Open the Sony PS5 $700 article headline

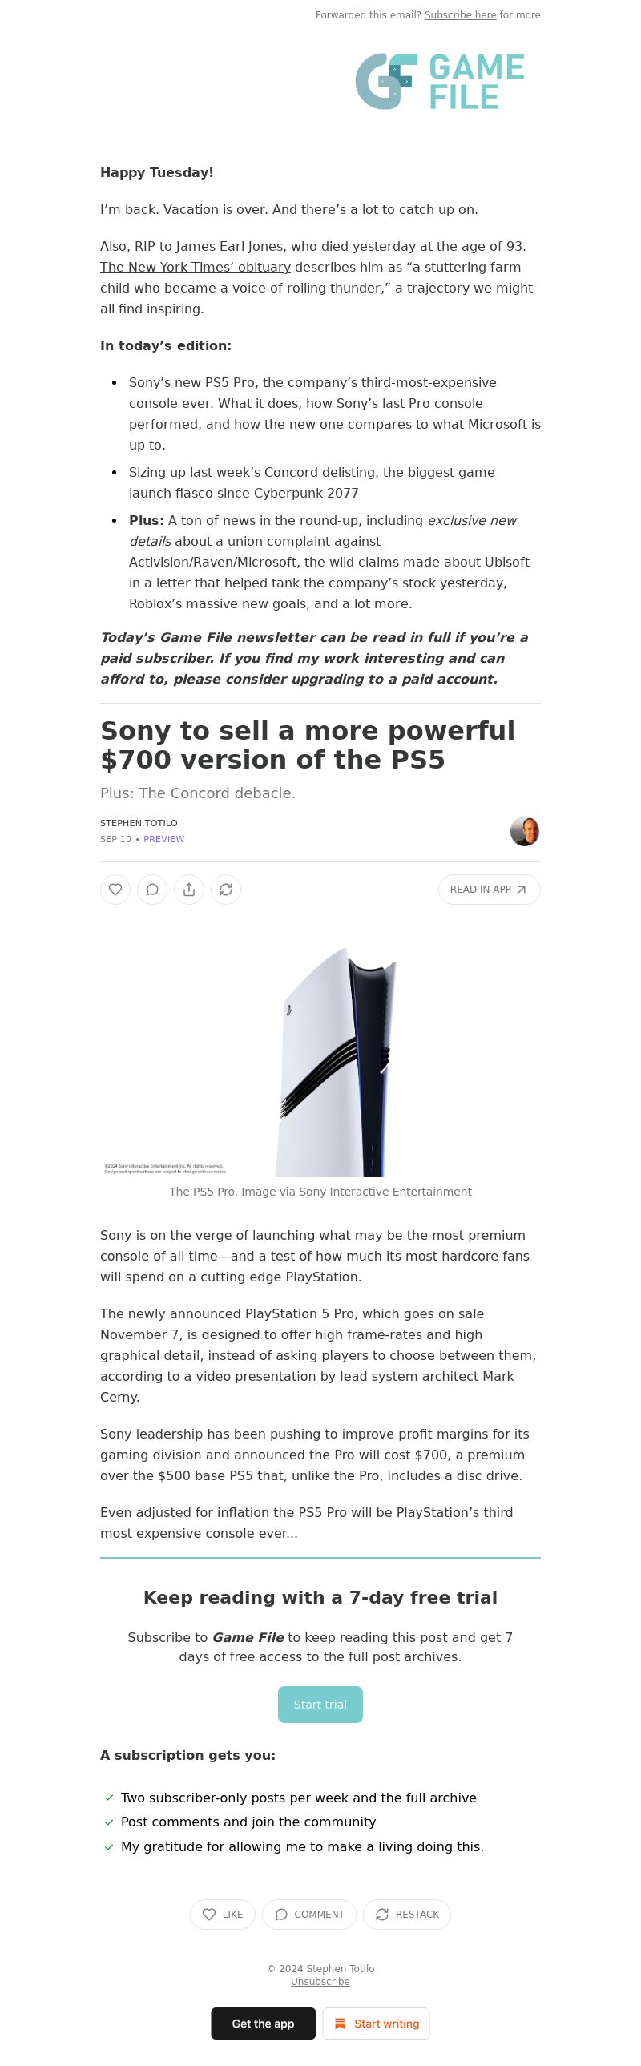tap(307, 745)
